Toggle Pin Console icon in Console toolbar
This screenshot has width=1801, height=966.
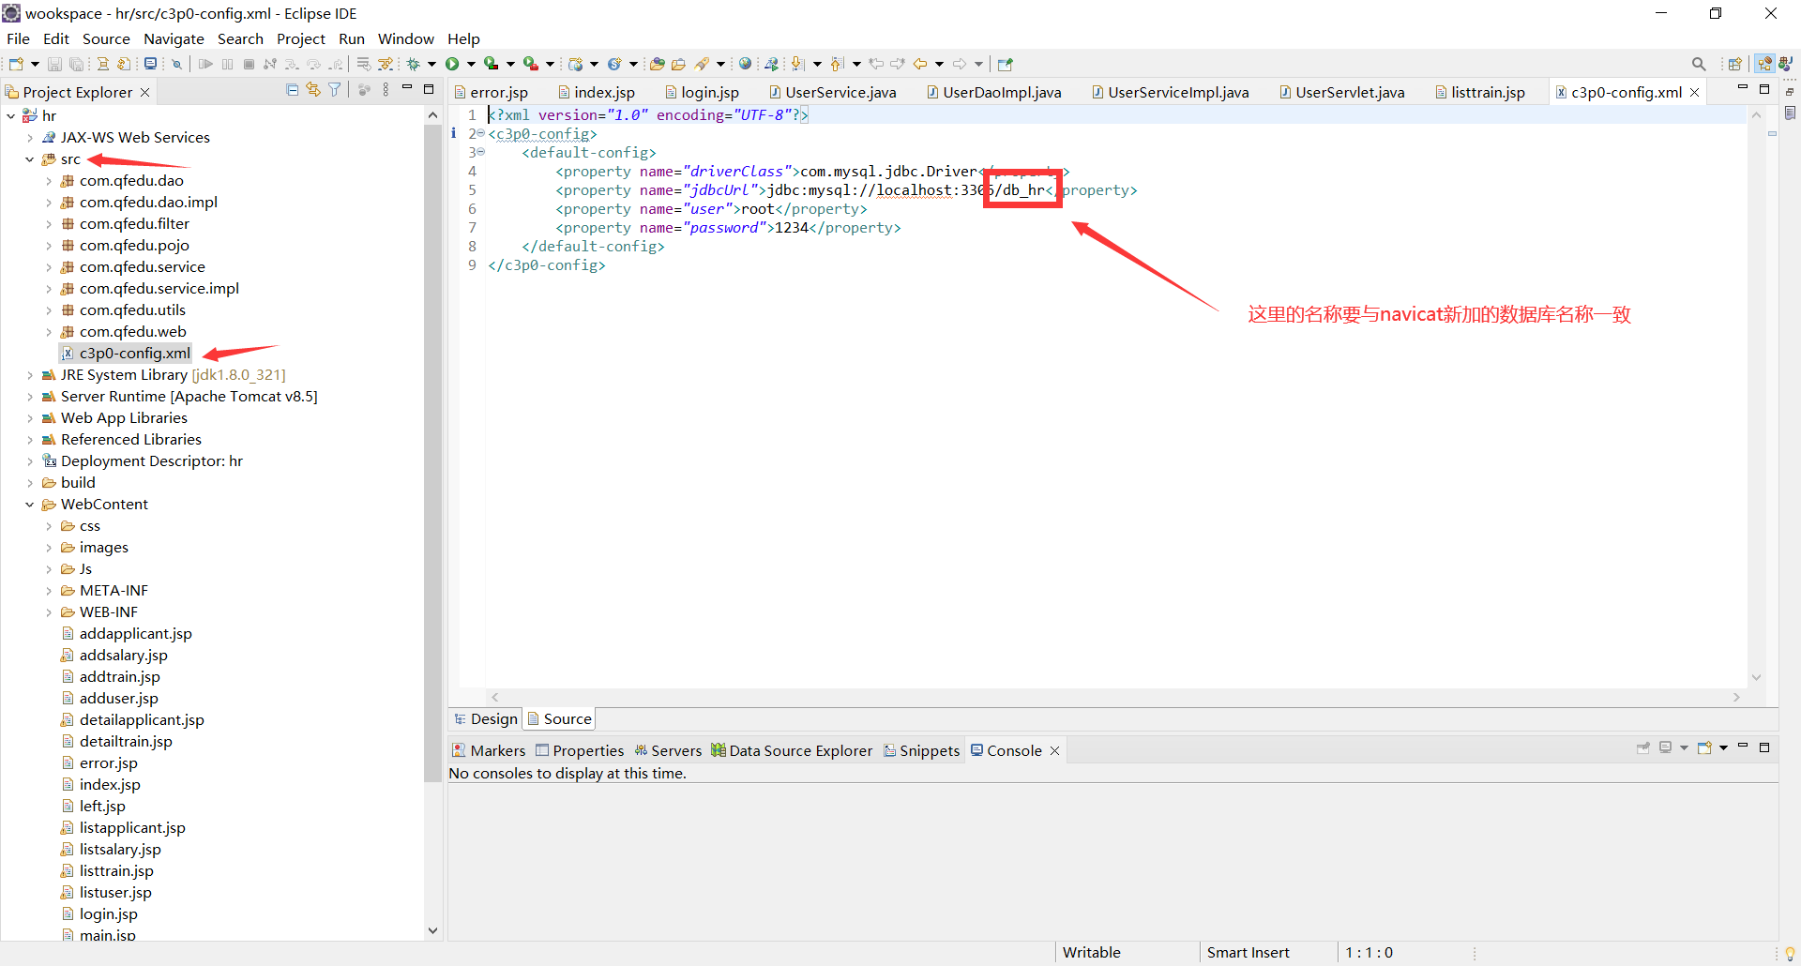pos(1642,747)
